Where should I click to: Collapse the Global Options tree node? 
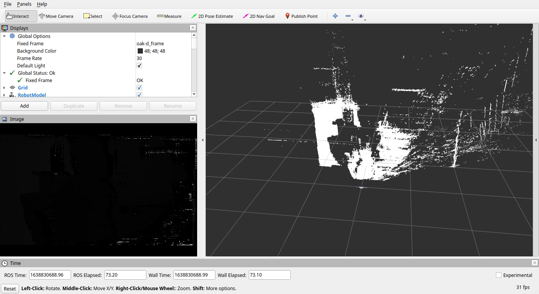(x=4, y=36)
